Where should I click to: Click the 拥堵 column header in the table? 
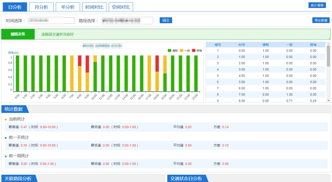coord(313,44)
